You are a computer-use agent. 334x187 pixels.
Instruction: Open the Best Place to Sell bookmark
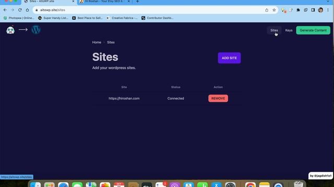click(87, 18)
